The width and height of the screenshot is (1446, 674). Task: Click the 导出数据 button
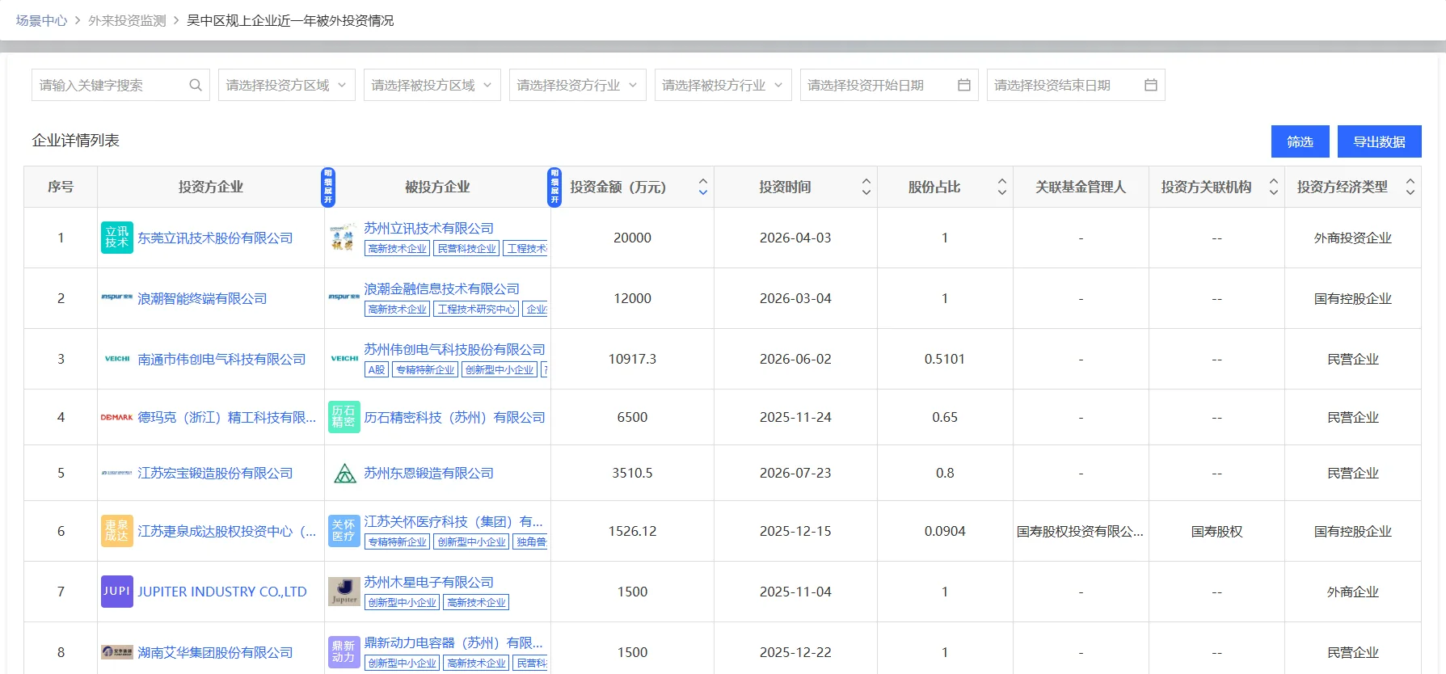click(1380, 141)
